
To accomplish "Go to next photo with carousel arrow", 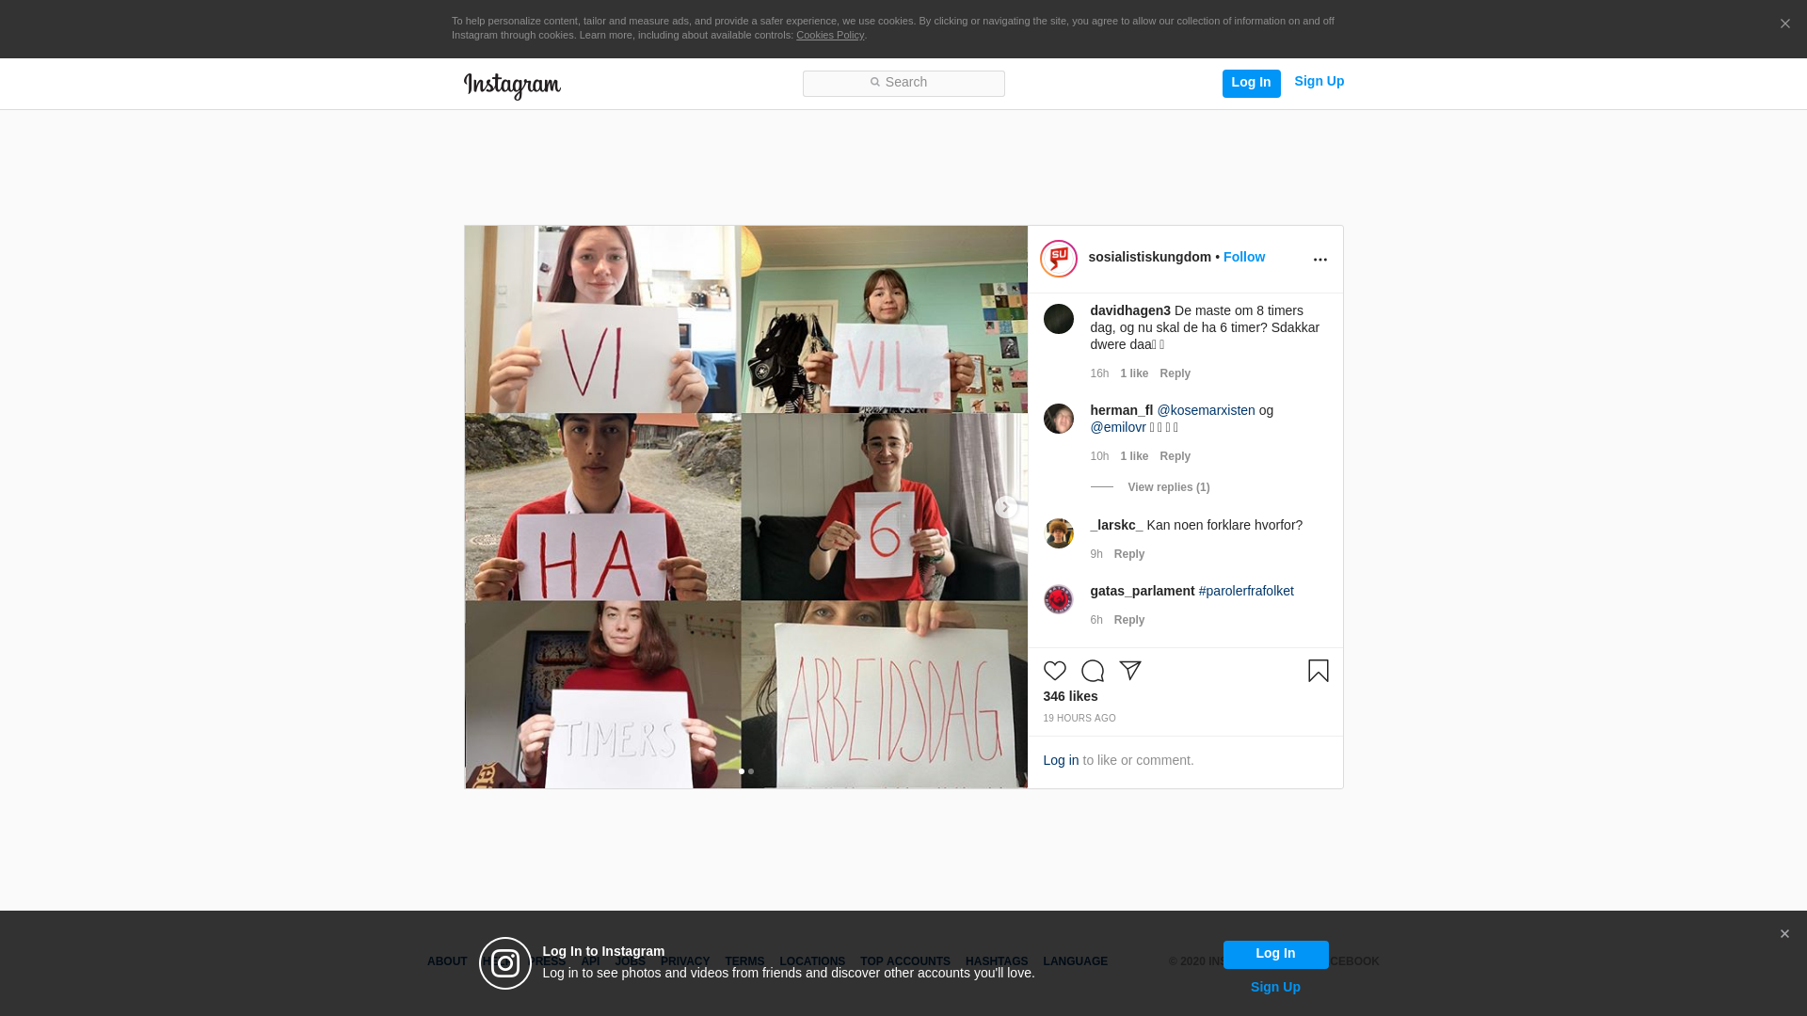I will [1006, 507].
